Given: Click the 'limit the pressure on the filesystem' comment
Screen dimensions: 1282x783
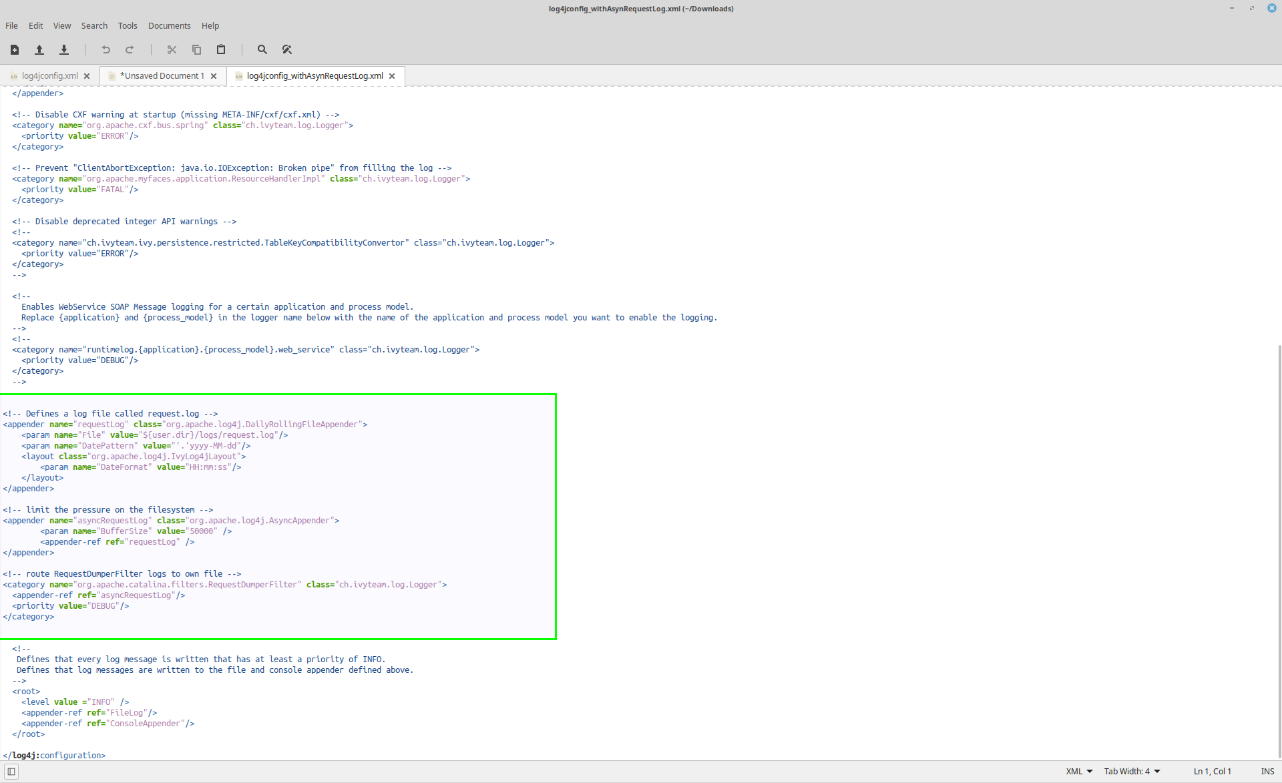Looking at the screenshot, I should (108, 510).
